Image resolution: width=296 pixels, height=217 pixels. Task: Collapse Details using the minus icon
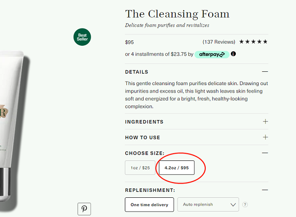(265, 71)
